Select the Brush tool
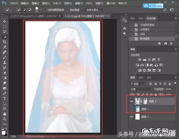The height and width of the screenshot is (139, 179). click(x=4, y=57)
